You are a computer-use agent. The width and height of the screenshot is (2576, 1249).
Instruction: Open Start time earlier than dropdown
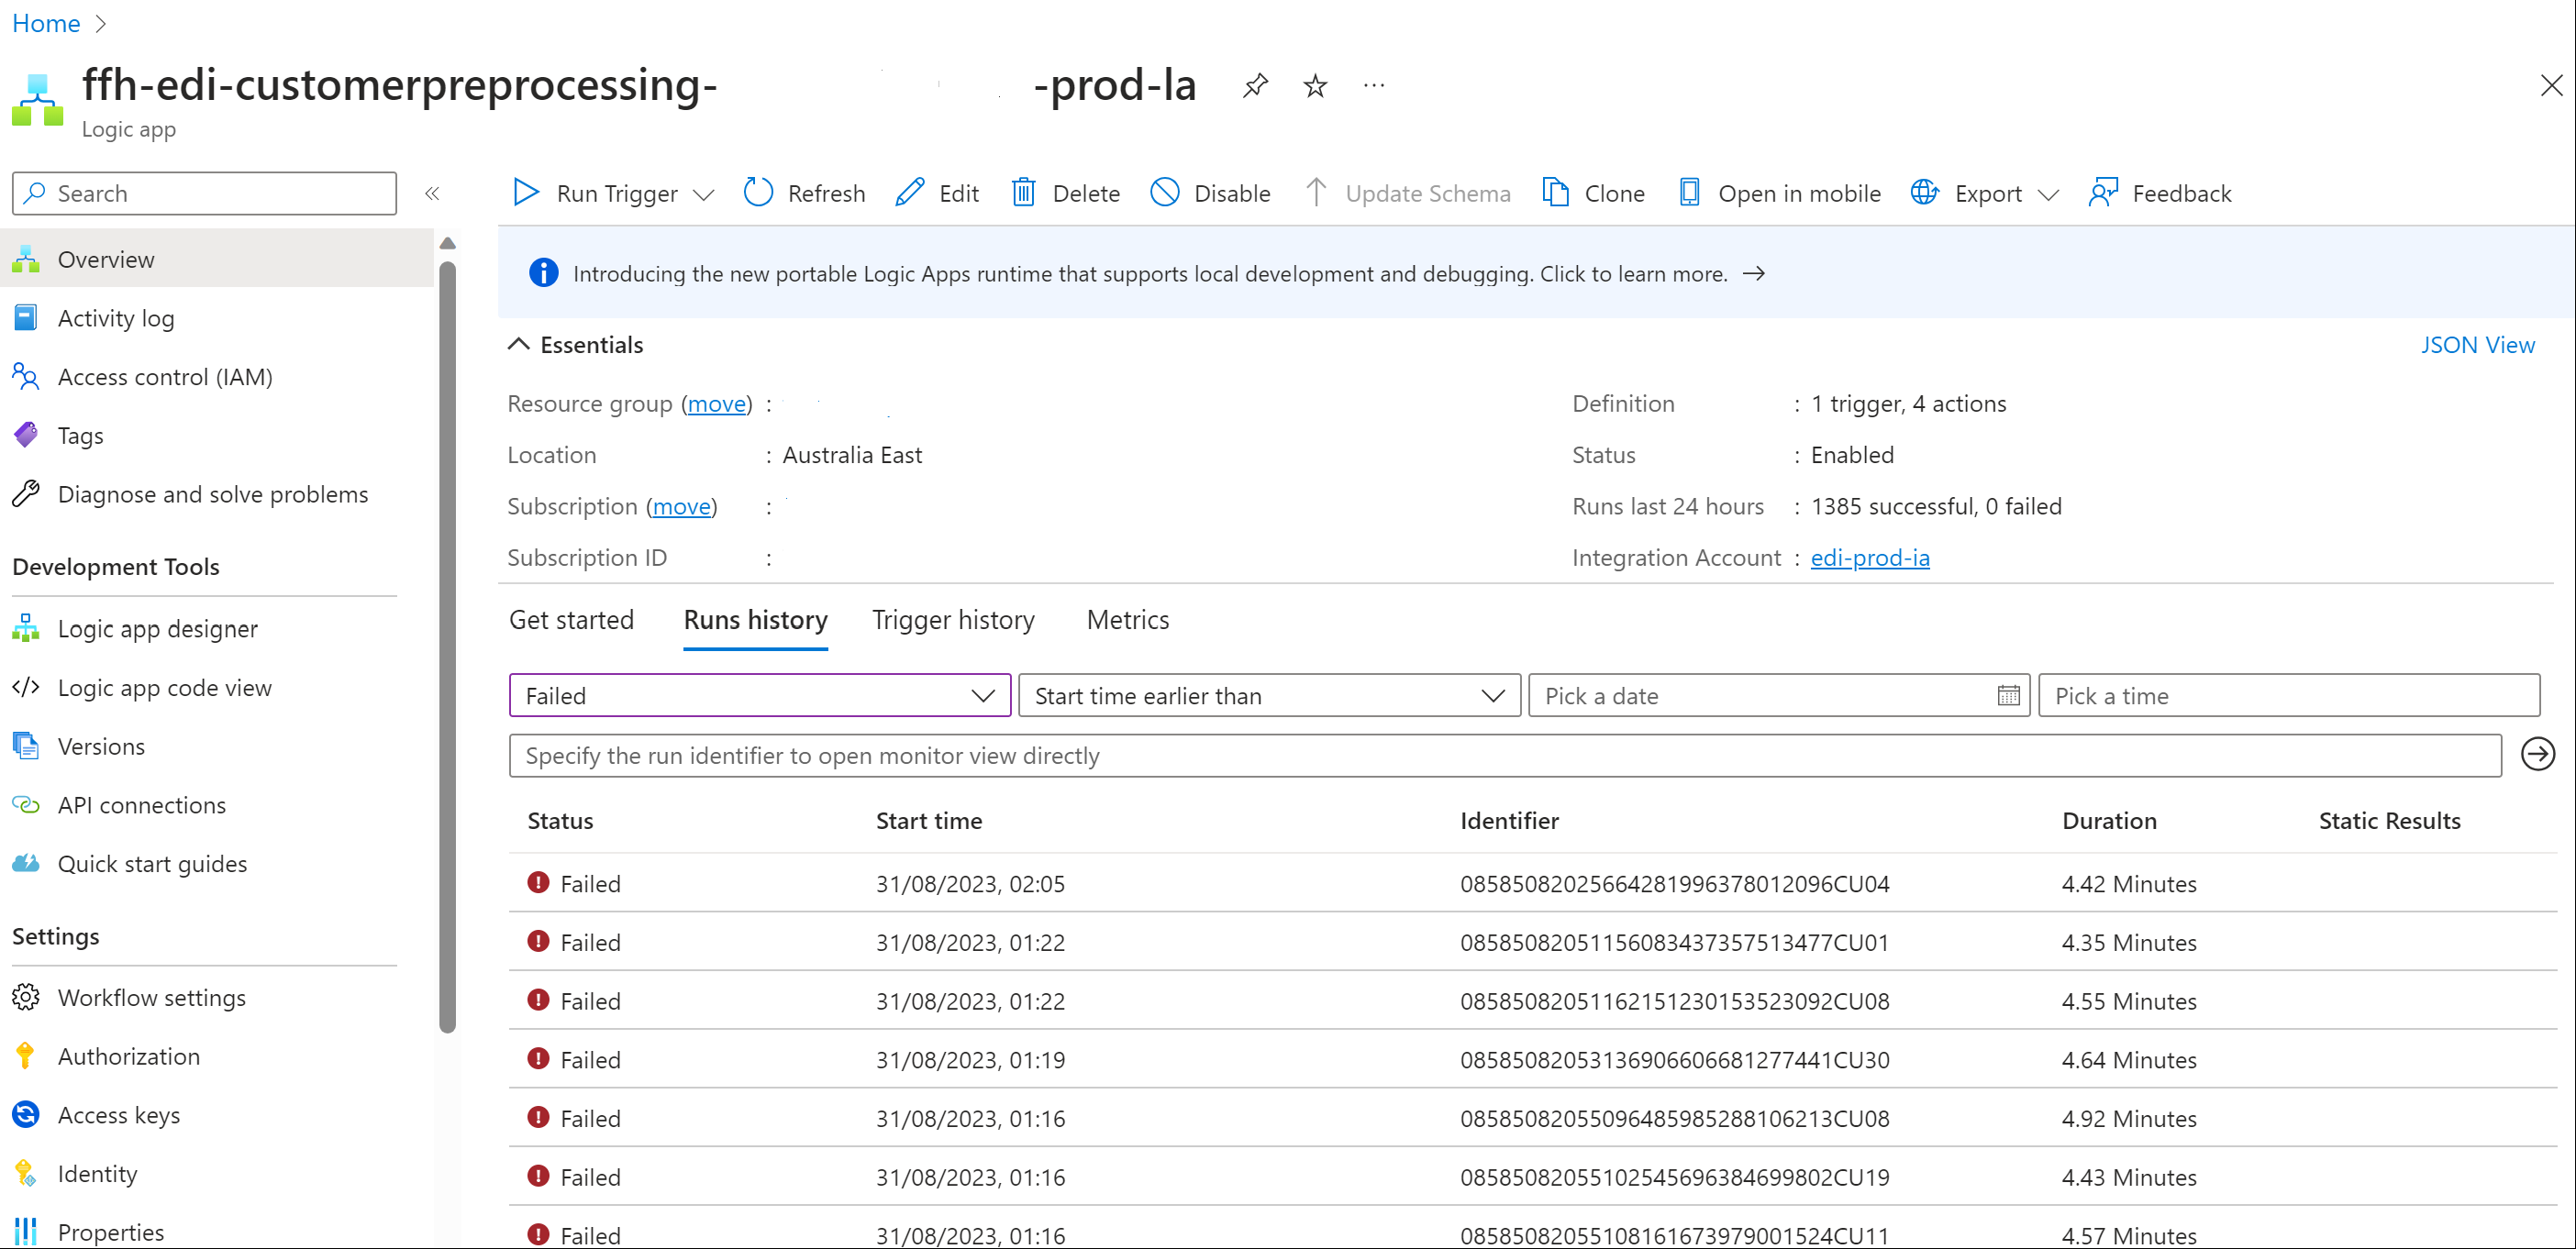(1269, 696)
